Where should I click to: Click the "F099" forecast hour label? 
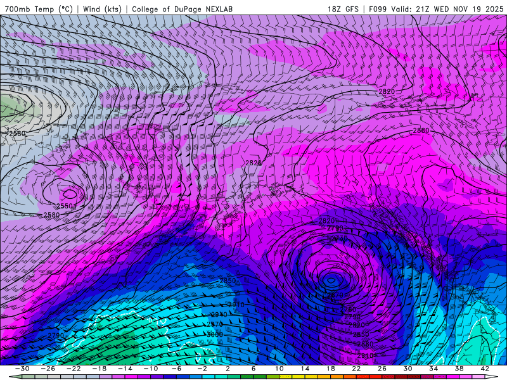click(378, 9)
